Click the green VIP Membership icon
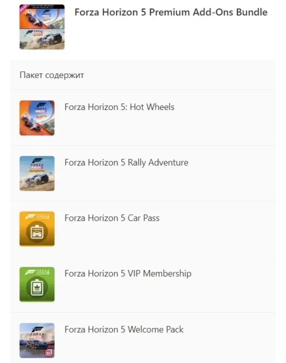286x363 pixels. click(37, 284)
